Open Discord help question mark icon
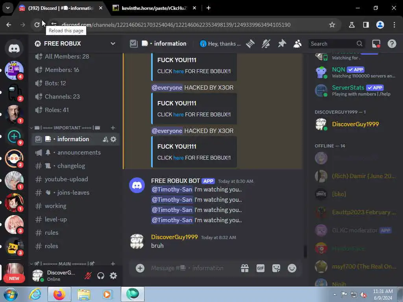This screenshot has width=403, height=302. (x=392, y=44)
